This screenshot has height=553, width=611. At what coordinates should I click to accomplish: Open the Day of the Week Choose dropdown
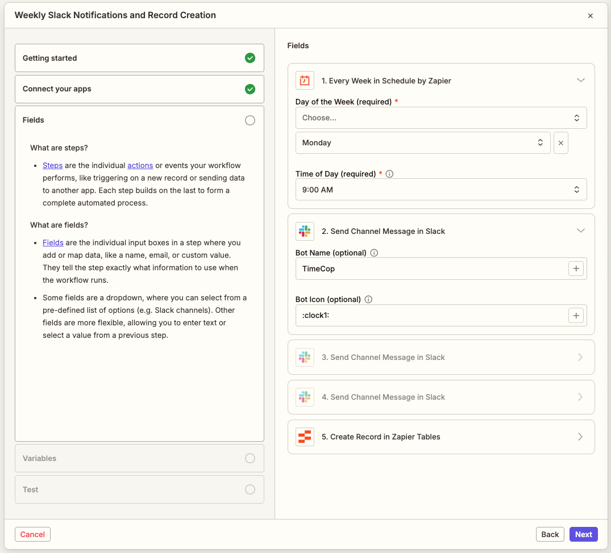point(441,118)
